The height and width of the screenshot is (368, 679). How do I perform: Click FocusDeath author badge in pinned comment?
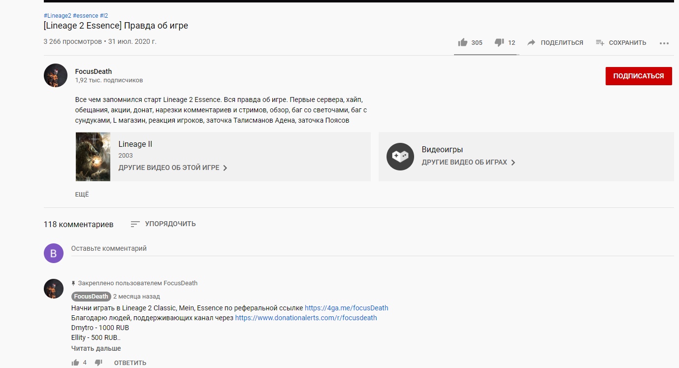click(91, 297)
